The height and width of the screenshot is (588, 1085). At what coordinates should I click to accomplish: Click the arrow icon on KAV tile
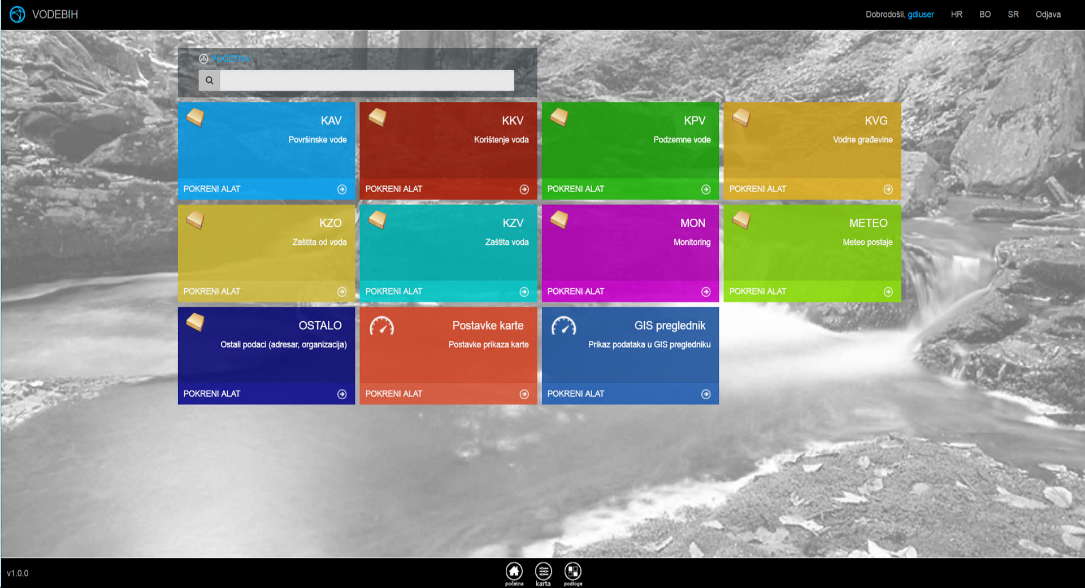pyautogui.click(x=342, y=189)
